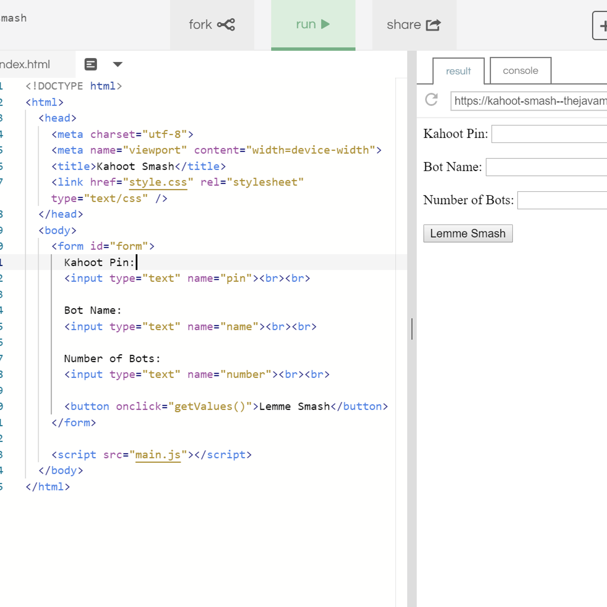Click the pane divider drag handle
Viewport: 607px width, 607px height.
[412, 329]
